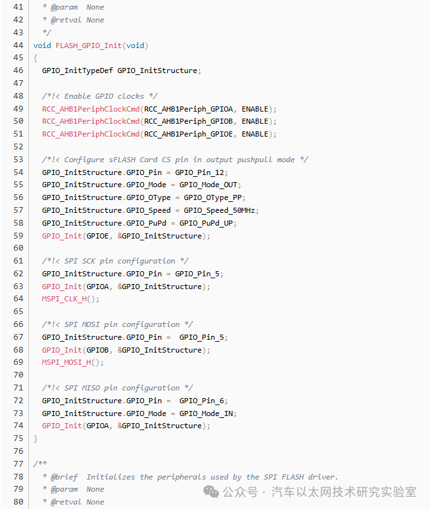Click GPIO_PuPd_UP value on line 58
The height and width of the screenshot is (509, 430).
[206, 223]
